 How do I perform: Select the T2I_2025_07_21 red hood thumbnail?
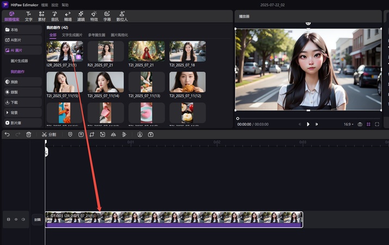146,51
